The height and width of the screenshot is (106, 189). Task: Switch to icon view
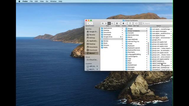pyautogui.click(x=102, y=24)
